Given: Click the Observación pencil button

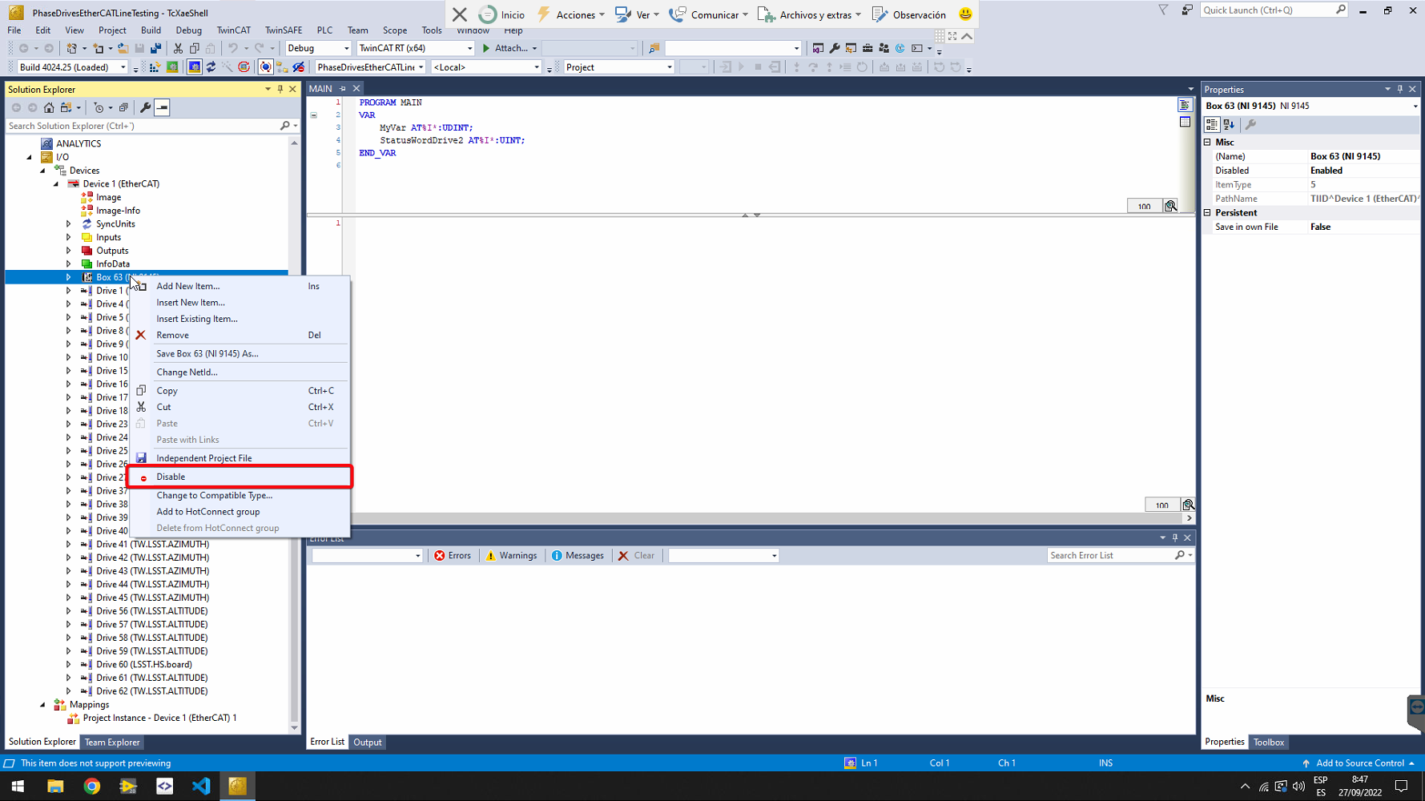Looking at the screenshot, I should click(x=908, y=14).
